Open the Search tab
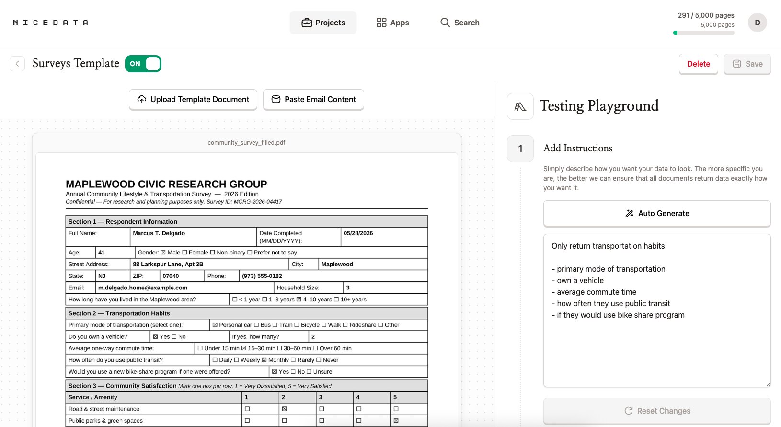 459,23
